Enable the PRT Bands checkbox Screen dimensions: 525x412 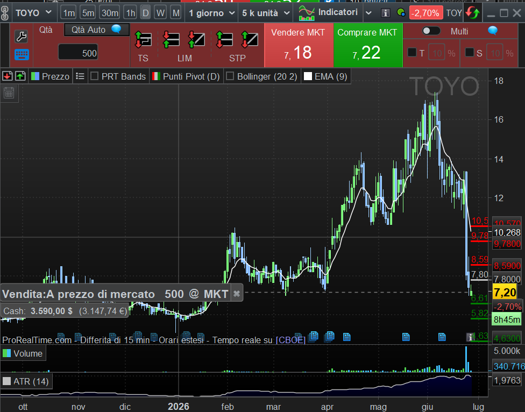(x=95, y=76)
